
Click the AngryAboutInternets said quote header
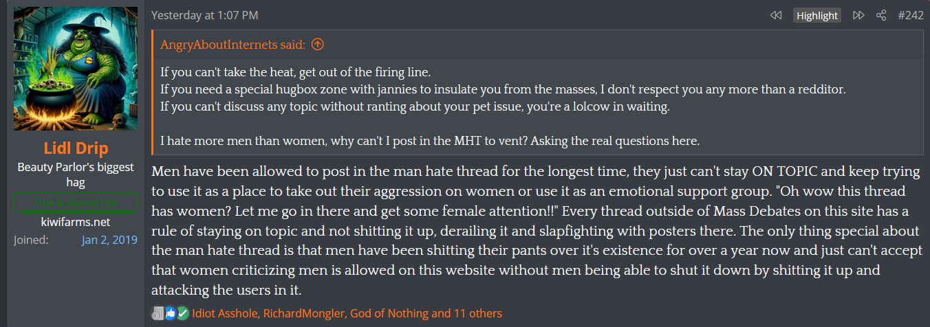(x=233, y=45)
